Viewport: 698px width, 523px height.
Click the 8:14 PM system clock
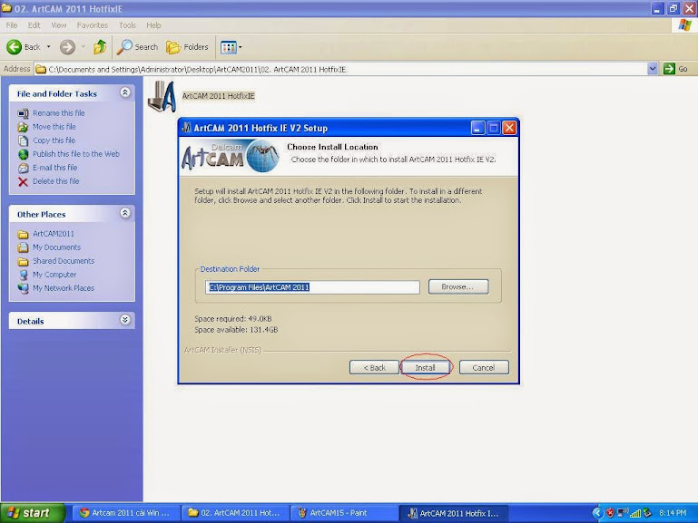click(673, 513)
